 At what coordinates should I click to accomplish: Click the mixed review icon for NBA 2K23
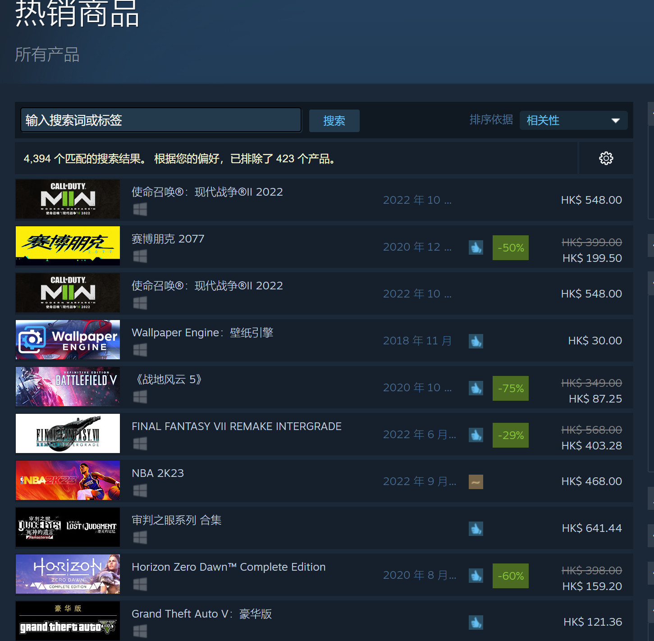tap(476, 481)
